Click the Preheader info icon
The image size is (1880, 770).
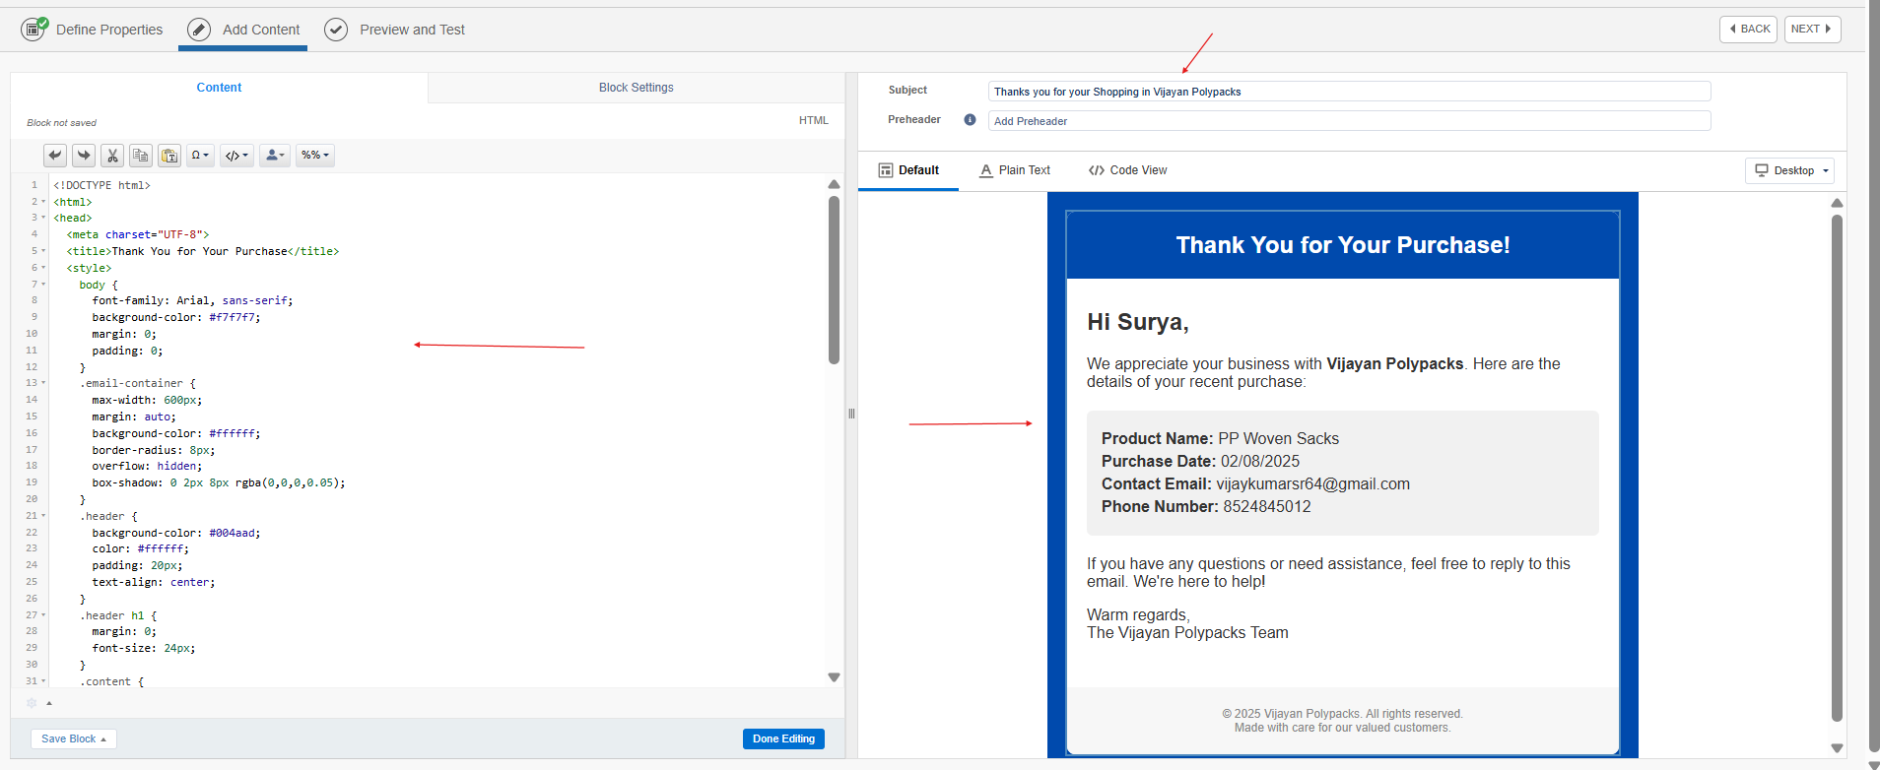coord(970,120)
